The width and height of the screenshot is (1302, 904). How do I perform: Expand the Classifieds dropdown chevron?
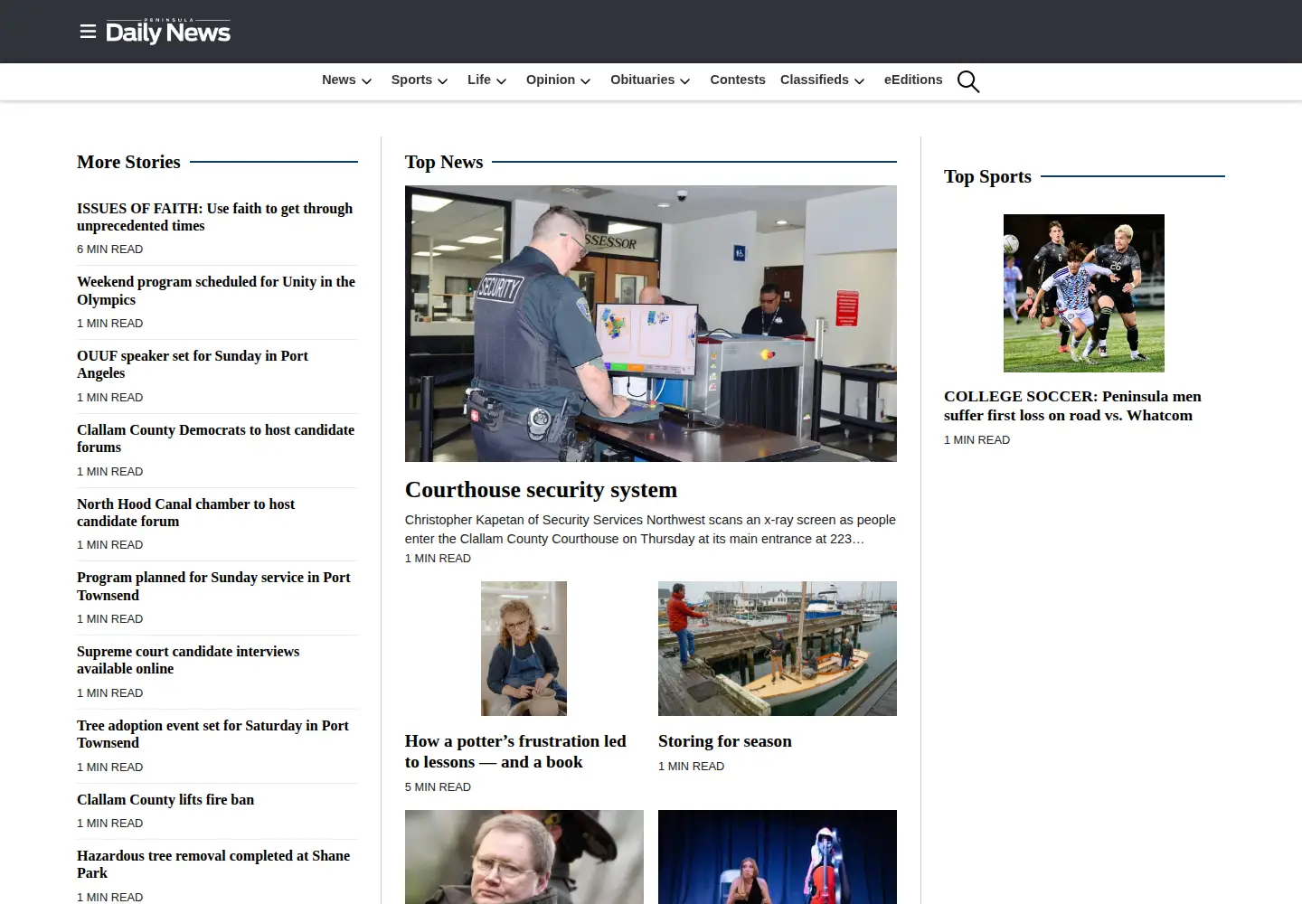(860, 81)
